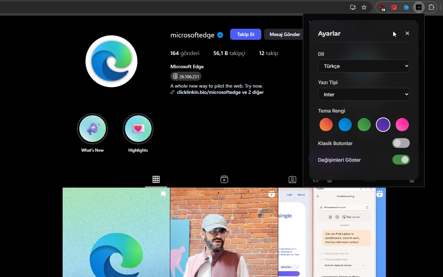
Task: Click the install app icon in address bar
Action: coord(353,7)
